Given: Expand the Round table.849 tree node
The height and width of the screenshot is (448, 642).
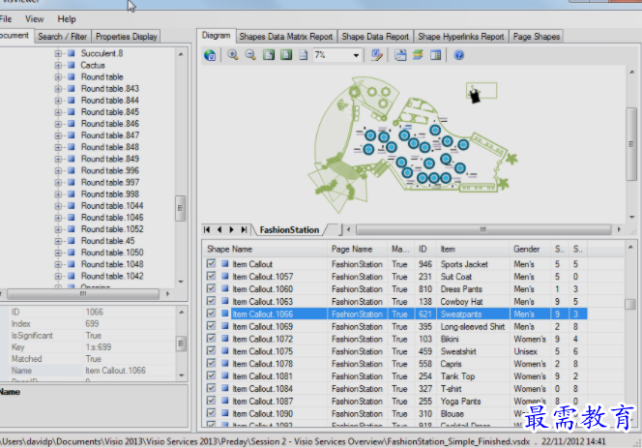Looking at the screenshot, I should click(58, 159).
